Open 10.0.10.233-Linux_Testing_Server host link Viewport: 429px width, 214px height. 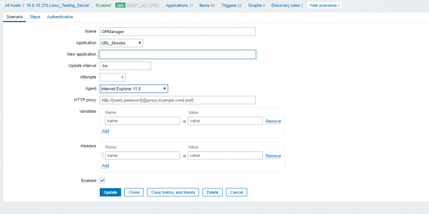[x=58, y=5]
